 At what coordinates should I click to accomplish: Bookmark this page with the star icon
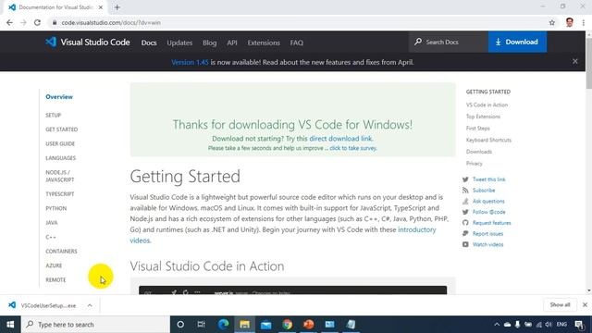[552, 22]
